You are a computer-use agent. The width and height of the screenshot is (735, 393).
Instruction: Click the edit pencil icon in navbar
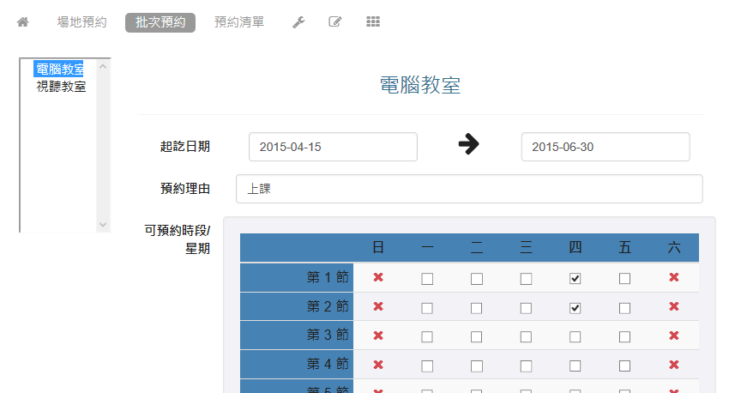coord(335,22)
